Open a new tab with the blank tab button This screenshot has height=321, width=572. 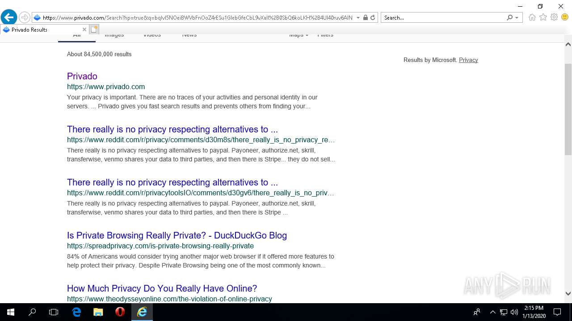click(94, 29)
